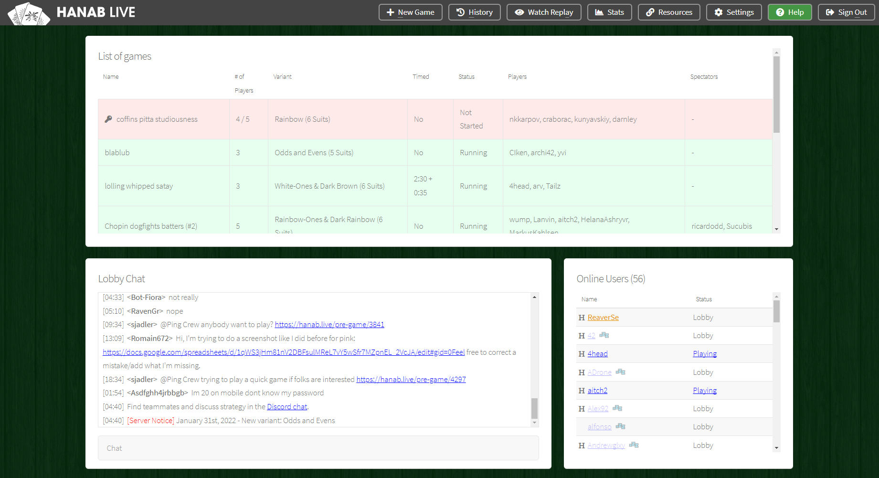879x478 pixels.
Task: Click the Spectators column header
Action: pyautogui.click(x=704, y=77)
